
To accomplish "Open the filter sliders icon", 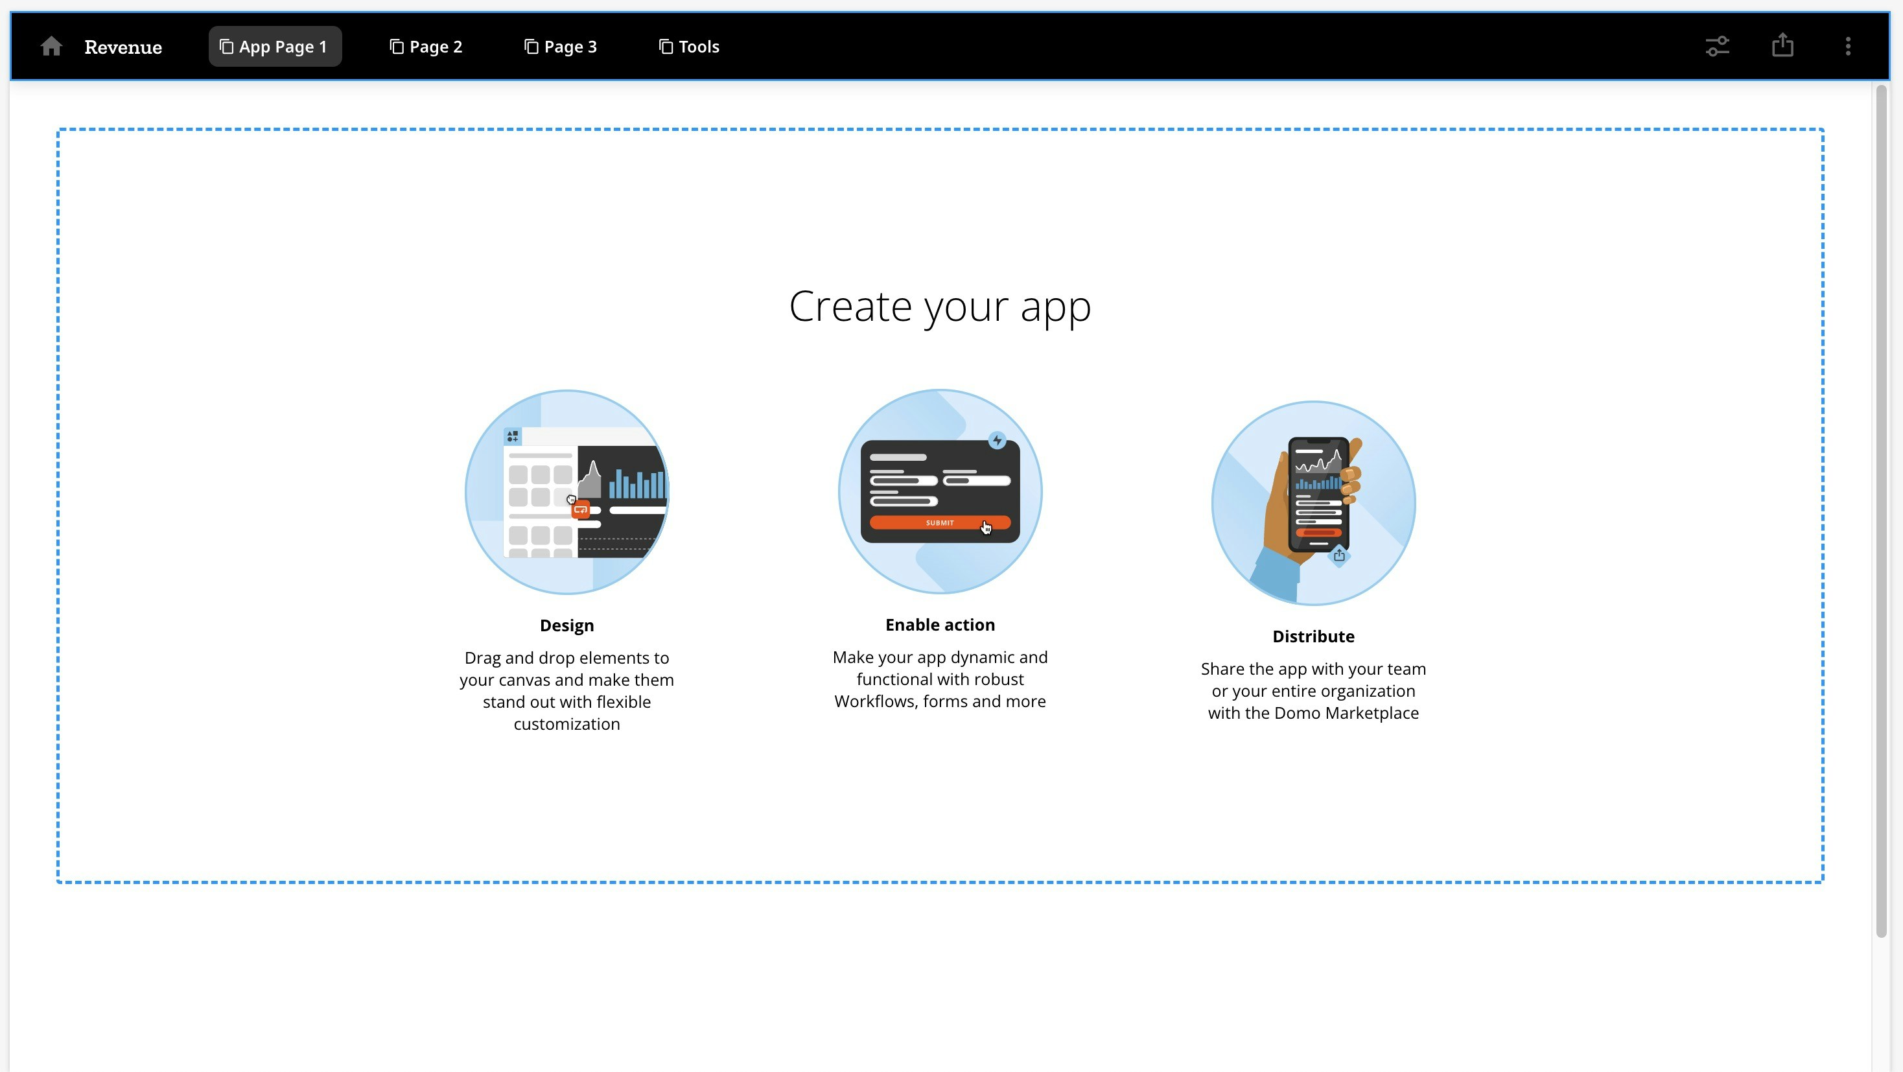I will pyautogui.click(x=1717, y=47).
